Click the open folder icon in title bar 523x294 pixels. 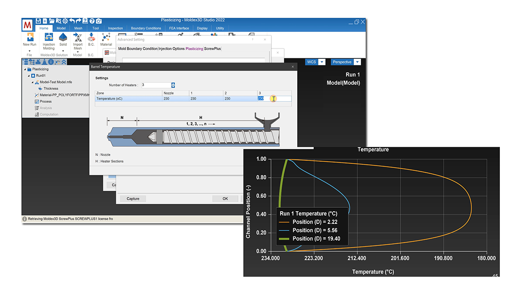(52, 21)
